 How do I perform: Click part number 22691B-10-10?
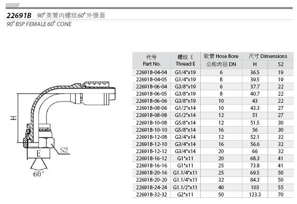pos(151,130)
